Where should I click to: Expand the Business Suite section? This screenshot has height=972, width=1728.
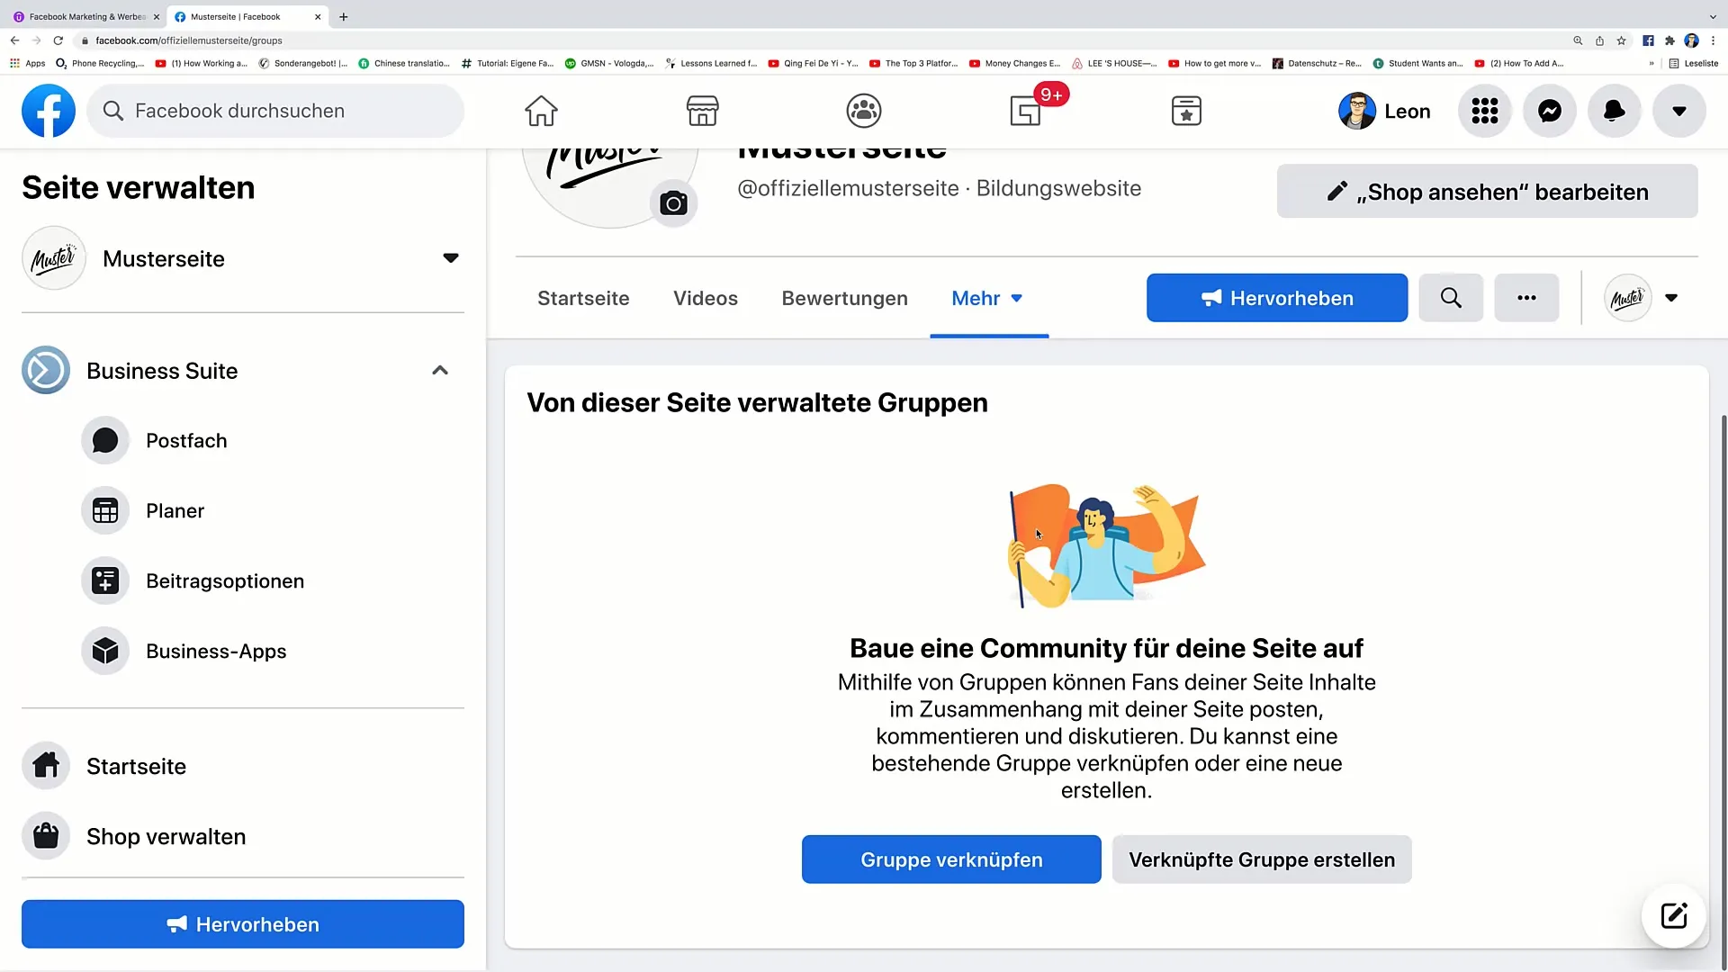pos(439,370)
